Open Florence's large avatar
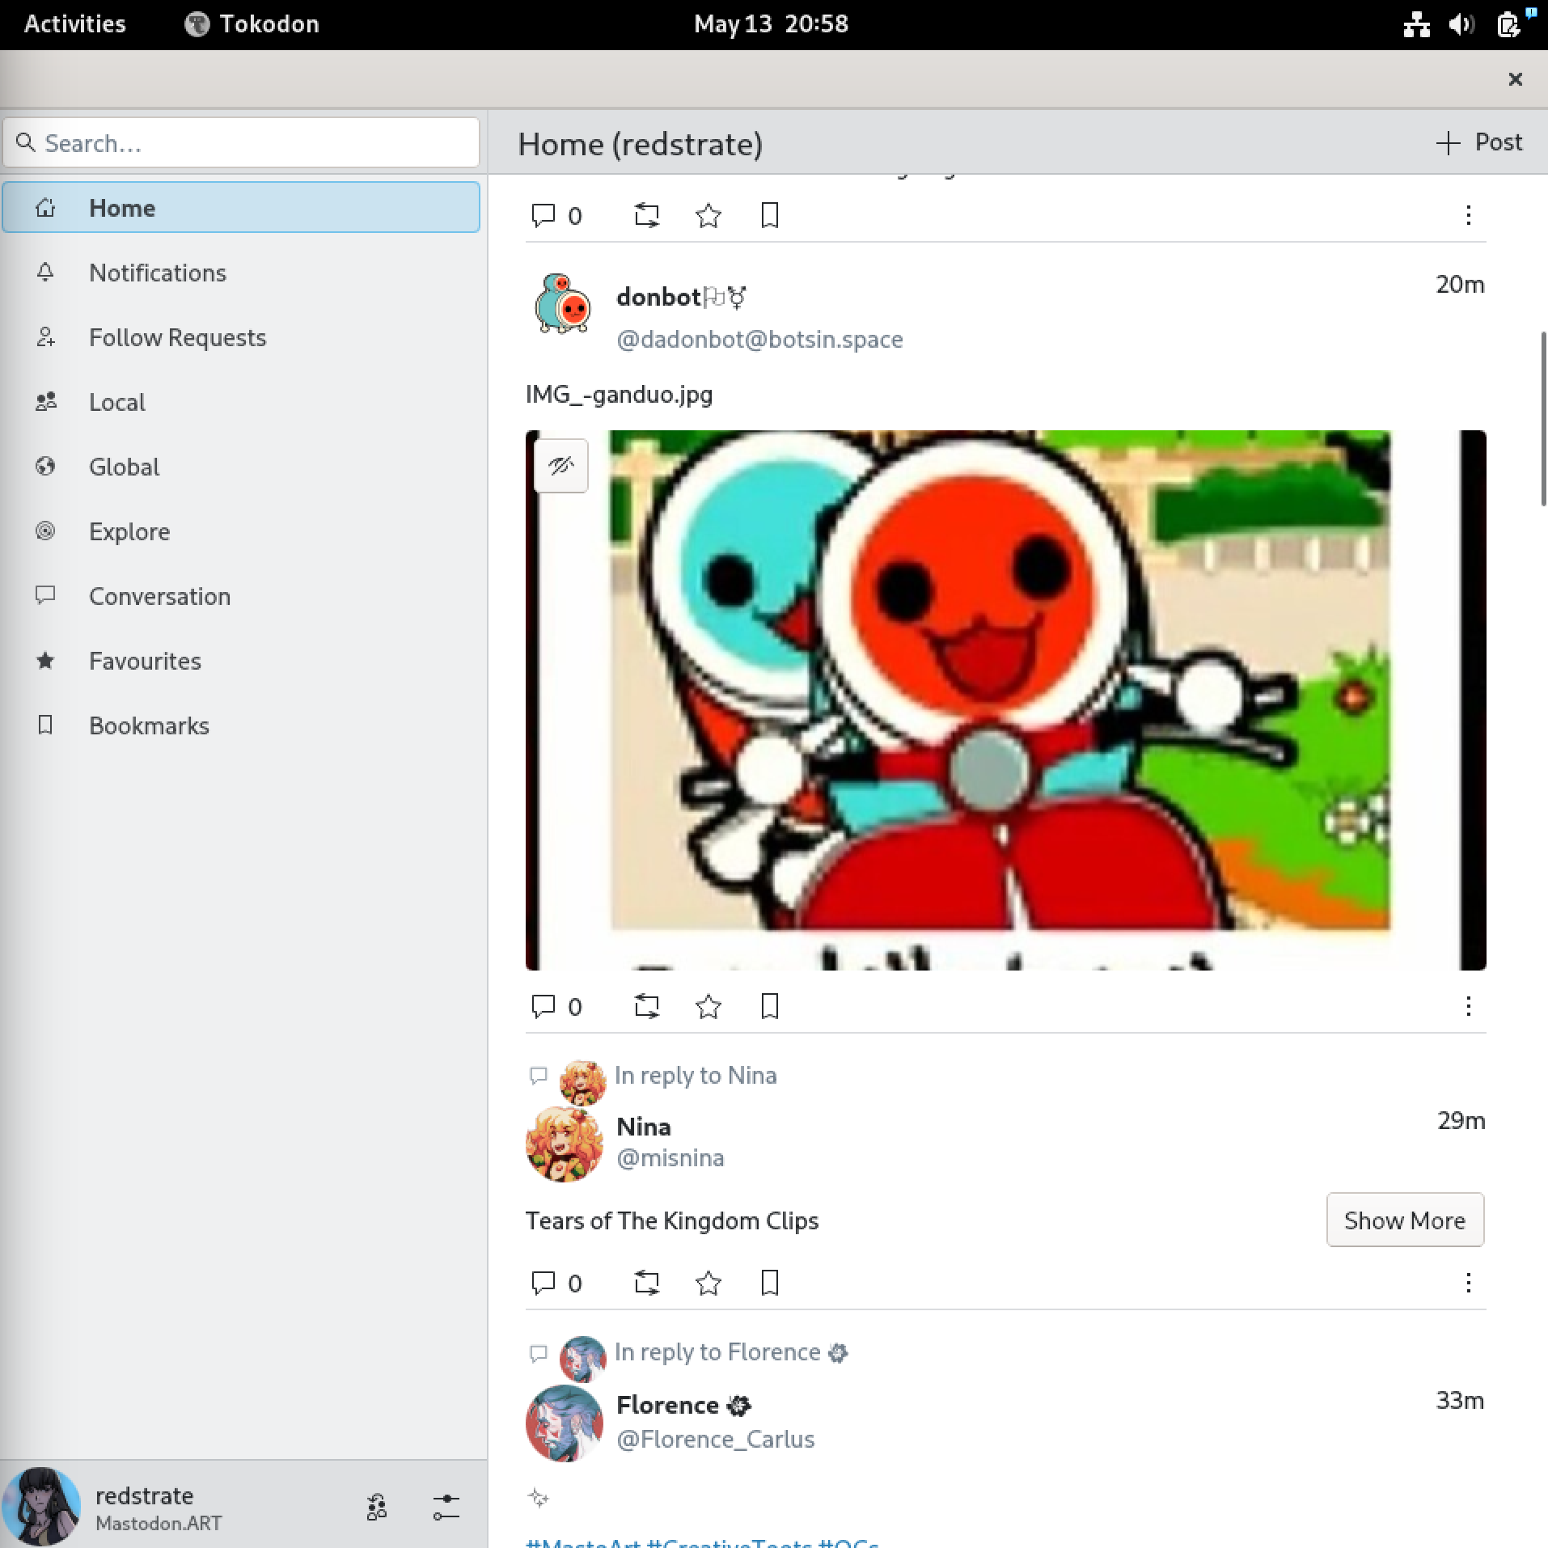The height and width of the screenshot is (1548, 1548). (564, 1423)
